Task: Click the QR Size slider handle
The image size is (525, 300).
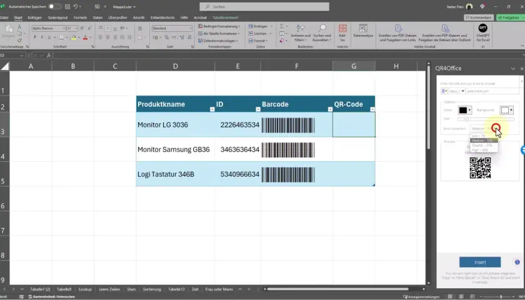Action: tap(466, 119)
